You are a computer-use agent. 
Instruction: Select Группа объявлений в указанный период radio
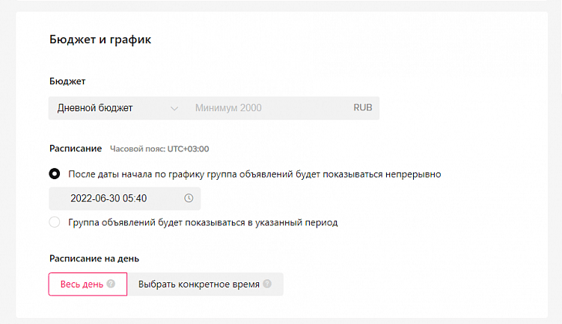[x=55, y=222]
